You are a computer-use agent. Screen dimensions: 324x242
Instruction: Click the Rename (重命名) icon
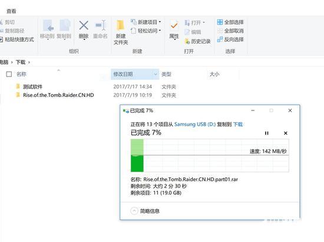click(x=101, y=25)
